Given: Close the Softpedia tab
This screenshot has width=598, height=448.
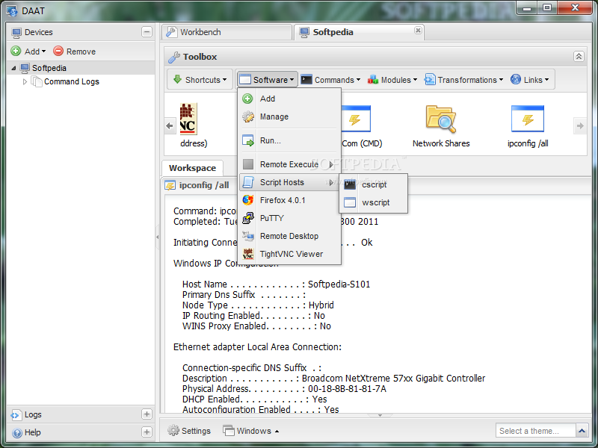Looking at the screenshot, I should [x=418, y=30].
